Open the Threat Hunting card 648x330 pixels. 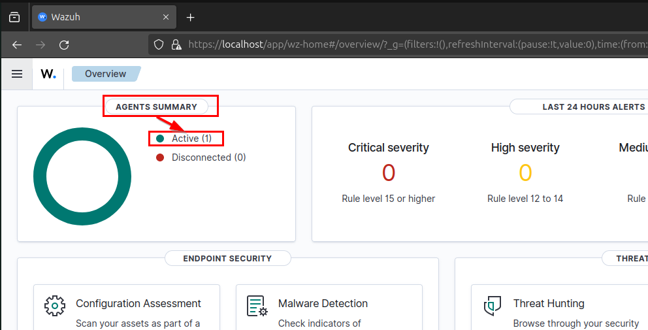pyautogui.click(x=560, y=307)
